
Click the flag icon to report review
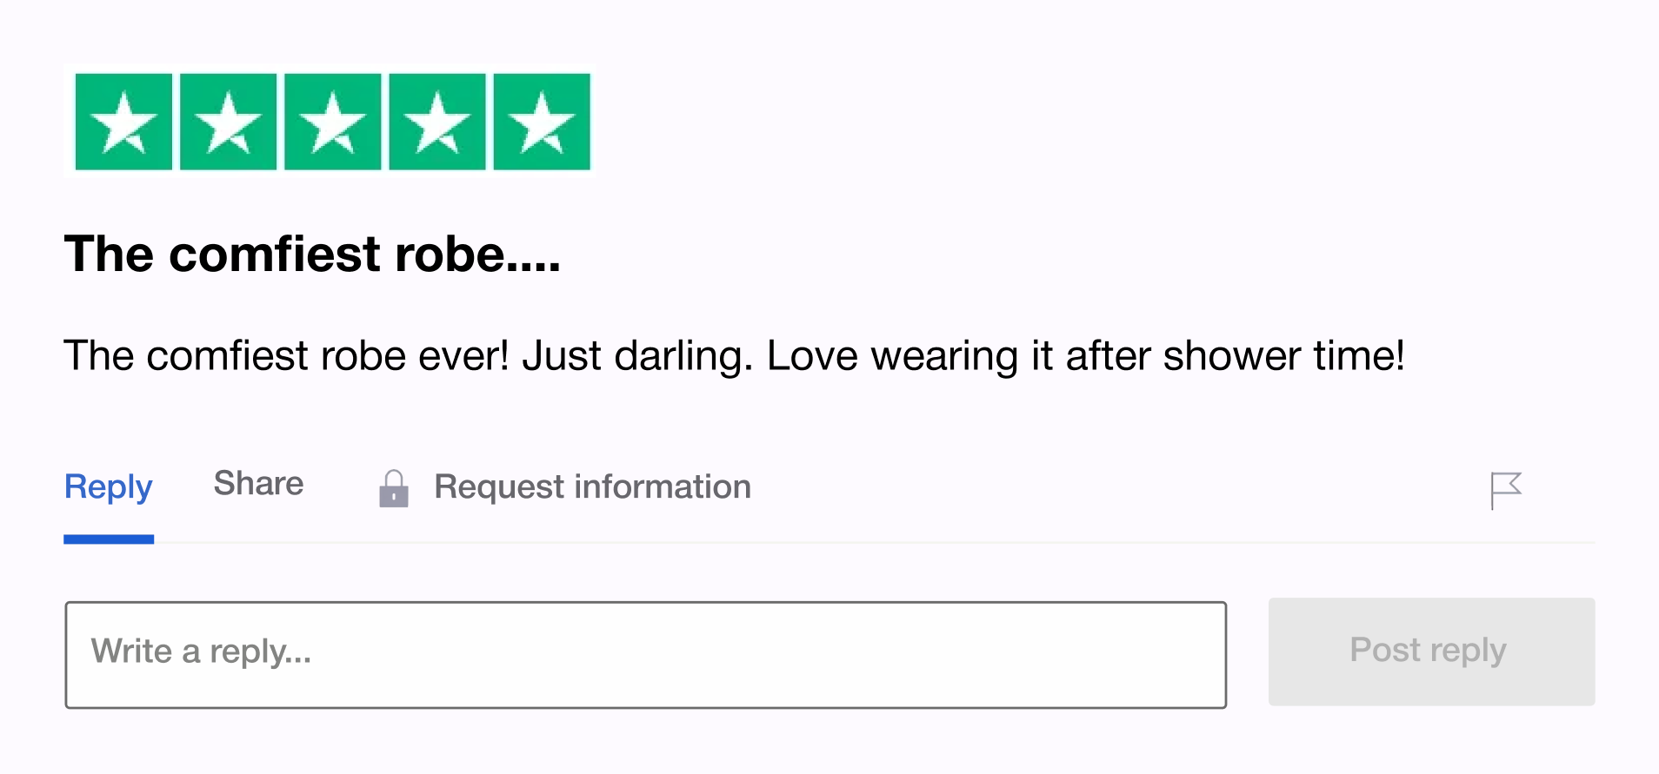[x=1506, y=491]
